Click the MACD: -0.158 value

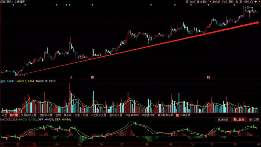(28, 119)
